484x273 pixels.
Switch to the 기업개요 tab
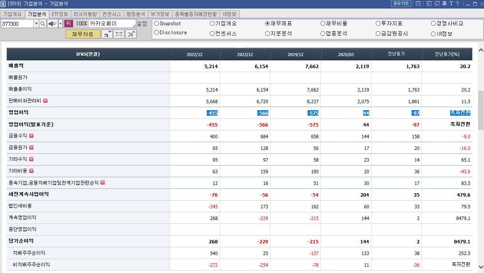point(12,14)
